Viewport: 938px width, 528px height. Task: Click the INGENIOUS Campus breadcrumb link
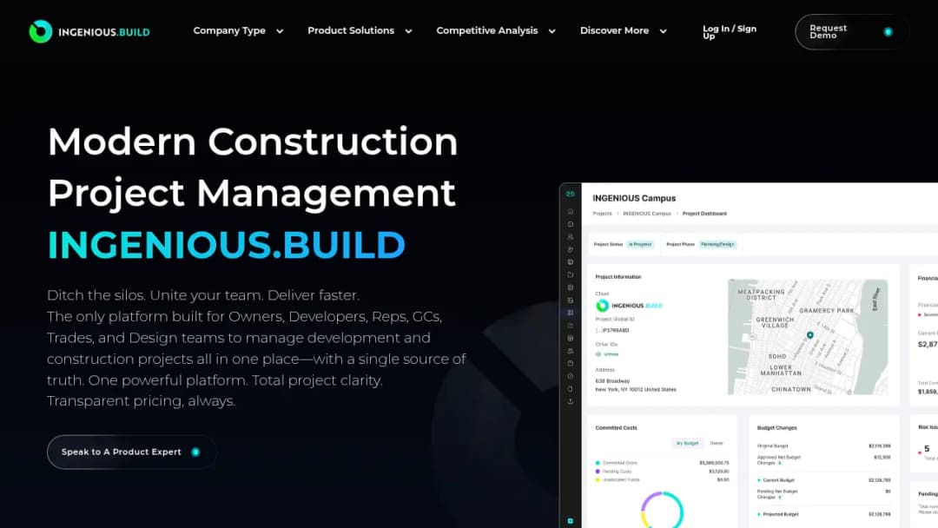(647, 214)
